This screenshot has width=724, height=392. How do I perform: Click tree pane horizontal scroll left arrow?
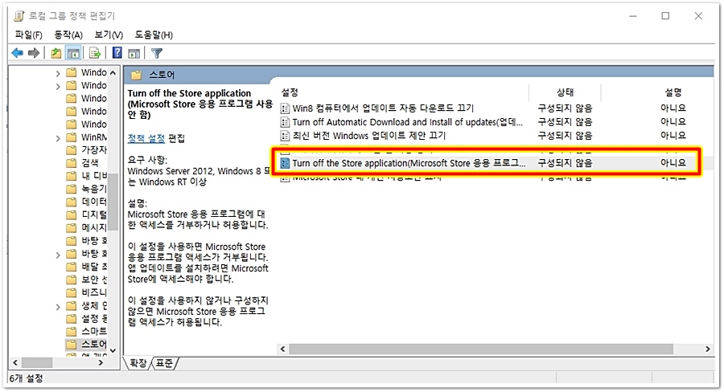pyautogui.click(x=15, y=363)
